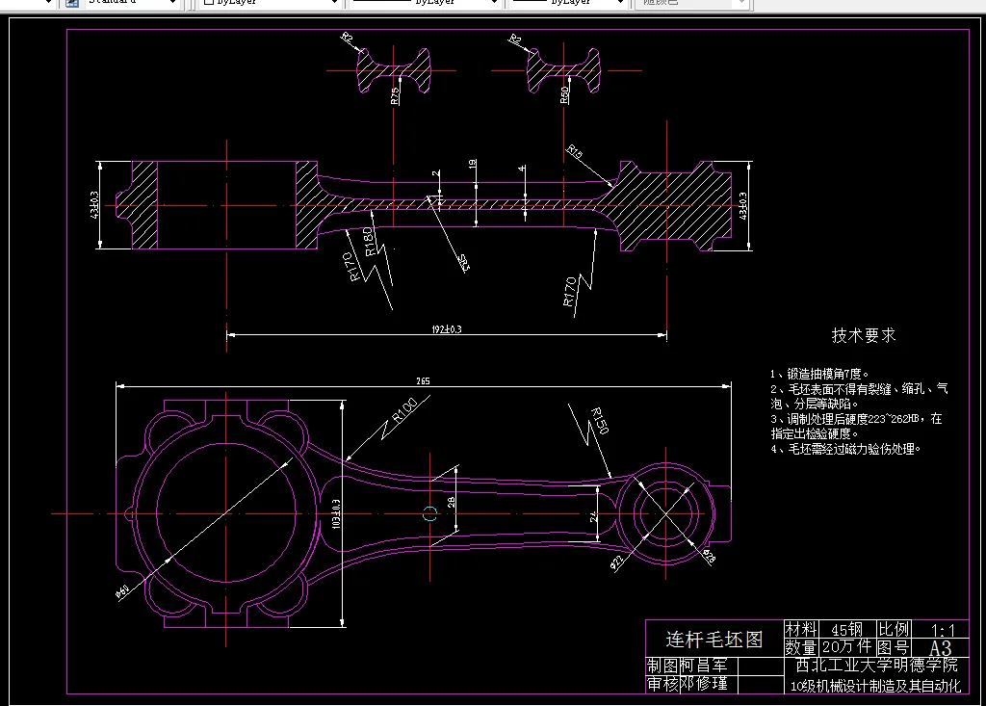Click the 45钢 material value
Viewport: 986px width, 706px height.
(x=847, y=629)
